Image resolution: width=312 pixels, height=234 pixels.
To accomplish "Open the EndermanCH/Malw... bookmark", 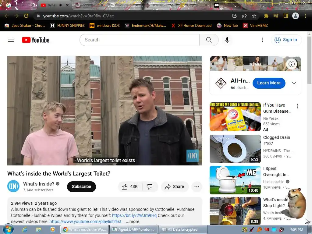I will [x=145, y=26].
